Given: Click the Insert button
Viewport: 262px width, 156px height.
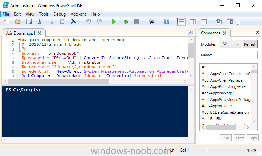Looking at the screenshot, I should 239,138.
